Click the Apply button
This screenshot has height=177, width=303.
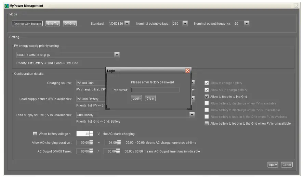[273, 165]
